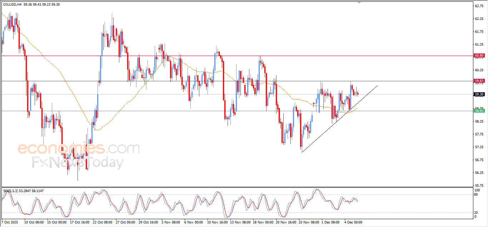This screenshot has height=227, width=488.
Task: Click the 20 level on stochastic scale
Action: point(476,212)
